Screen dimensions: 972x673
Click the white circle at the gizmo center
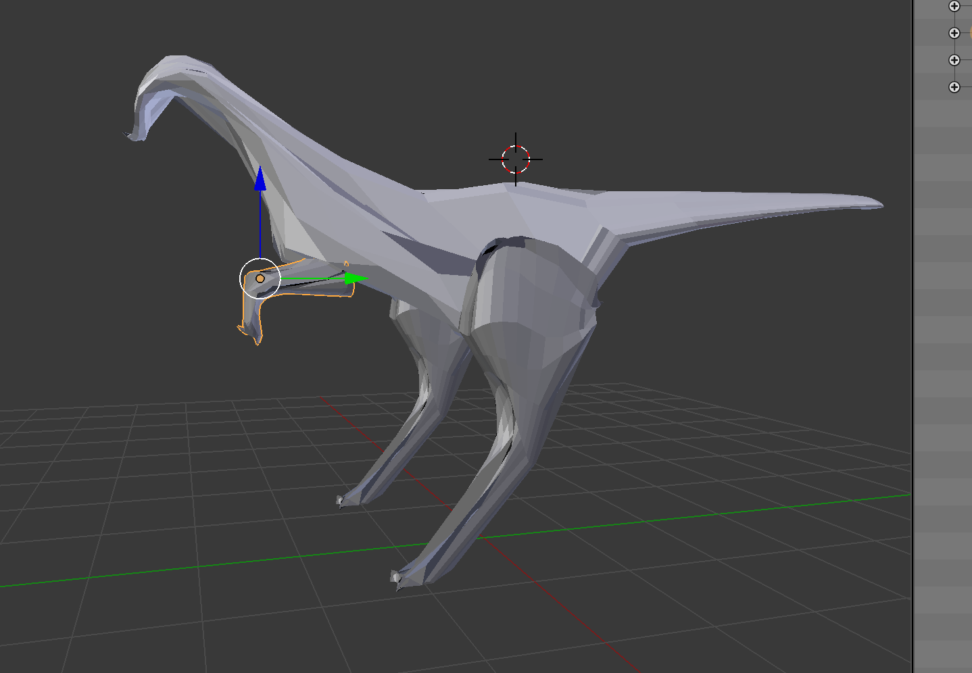(260, 278)
